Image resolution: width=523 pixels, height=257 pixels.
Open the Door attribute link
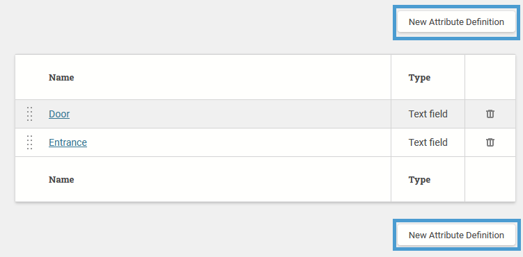tap(59, 114)
